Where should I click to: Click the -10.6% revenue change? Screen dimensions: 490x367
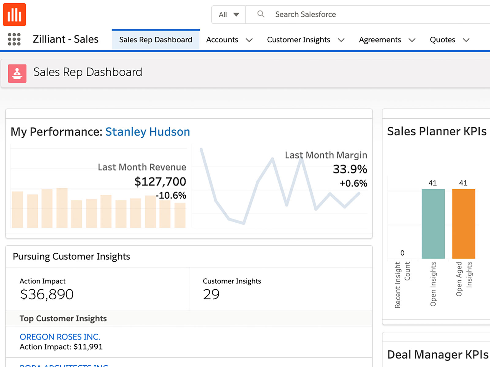tap(171, 195)
